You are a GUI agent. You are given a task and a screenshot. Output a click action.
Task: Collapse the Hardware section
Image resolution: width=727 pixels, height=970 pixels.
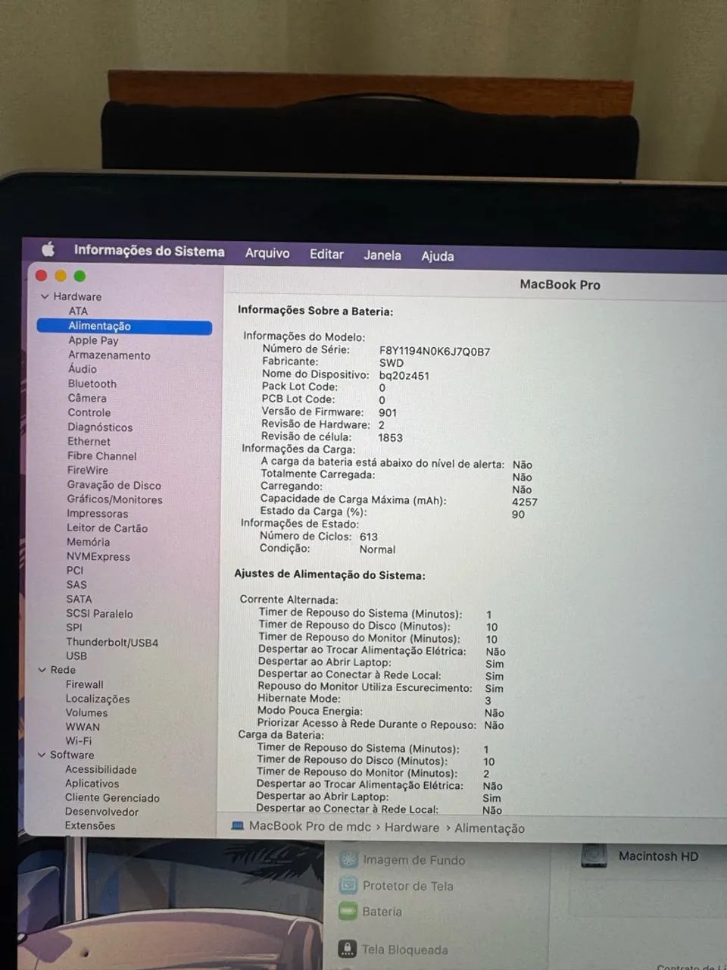[45, 296]
